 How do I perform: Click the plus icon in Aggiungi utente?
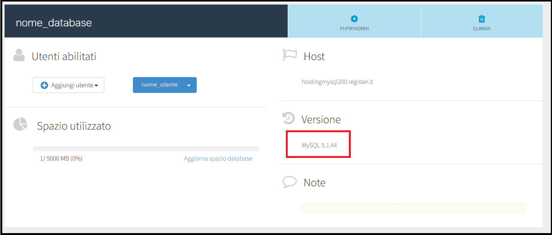(x=44, y=85)
